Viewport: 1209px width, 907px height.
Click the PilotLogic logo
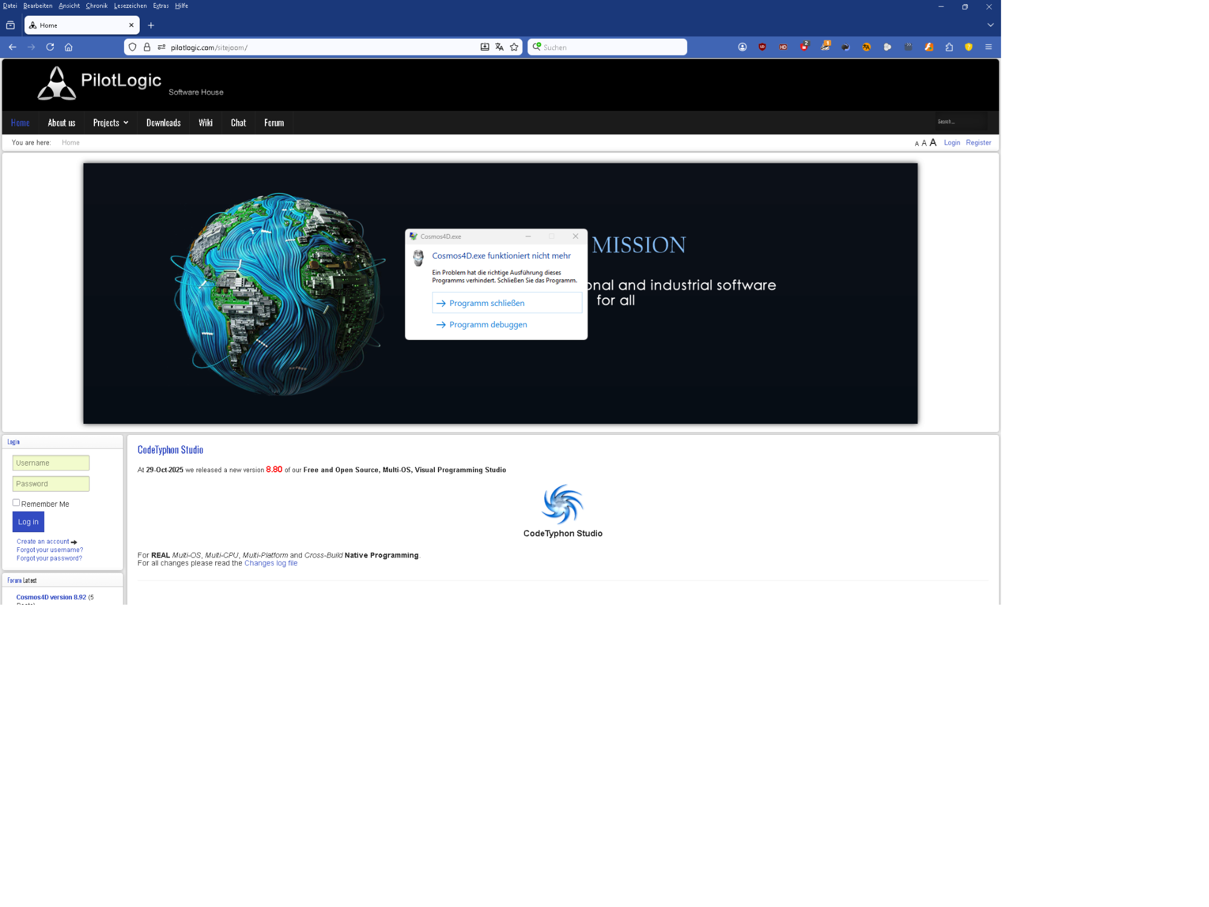coord(100,83)
